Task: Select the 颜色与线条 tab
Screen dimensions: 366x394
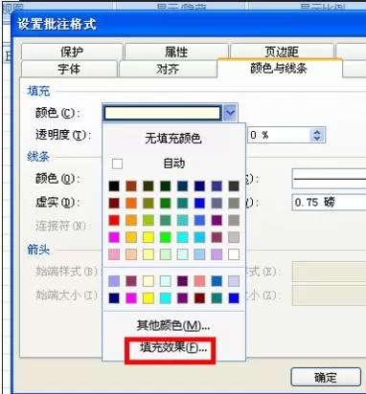Action: point(279,68)
